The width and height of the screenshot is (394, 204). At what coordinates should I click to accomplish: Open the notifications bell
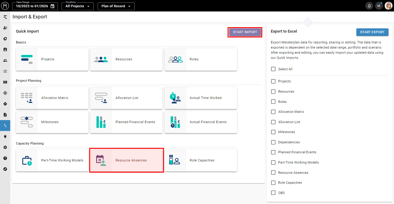click(369, 6)
